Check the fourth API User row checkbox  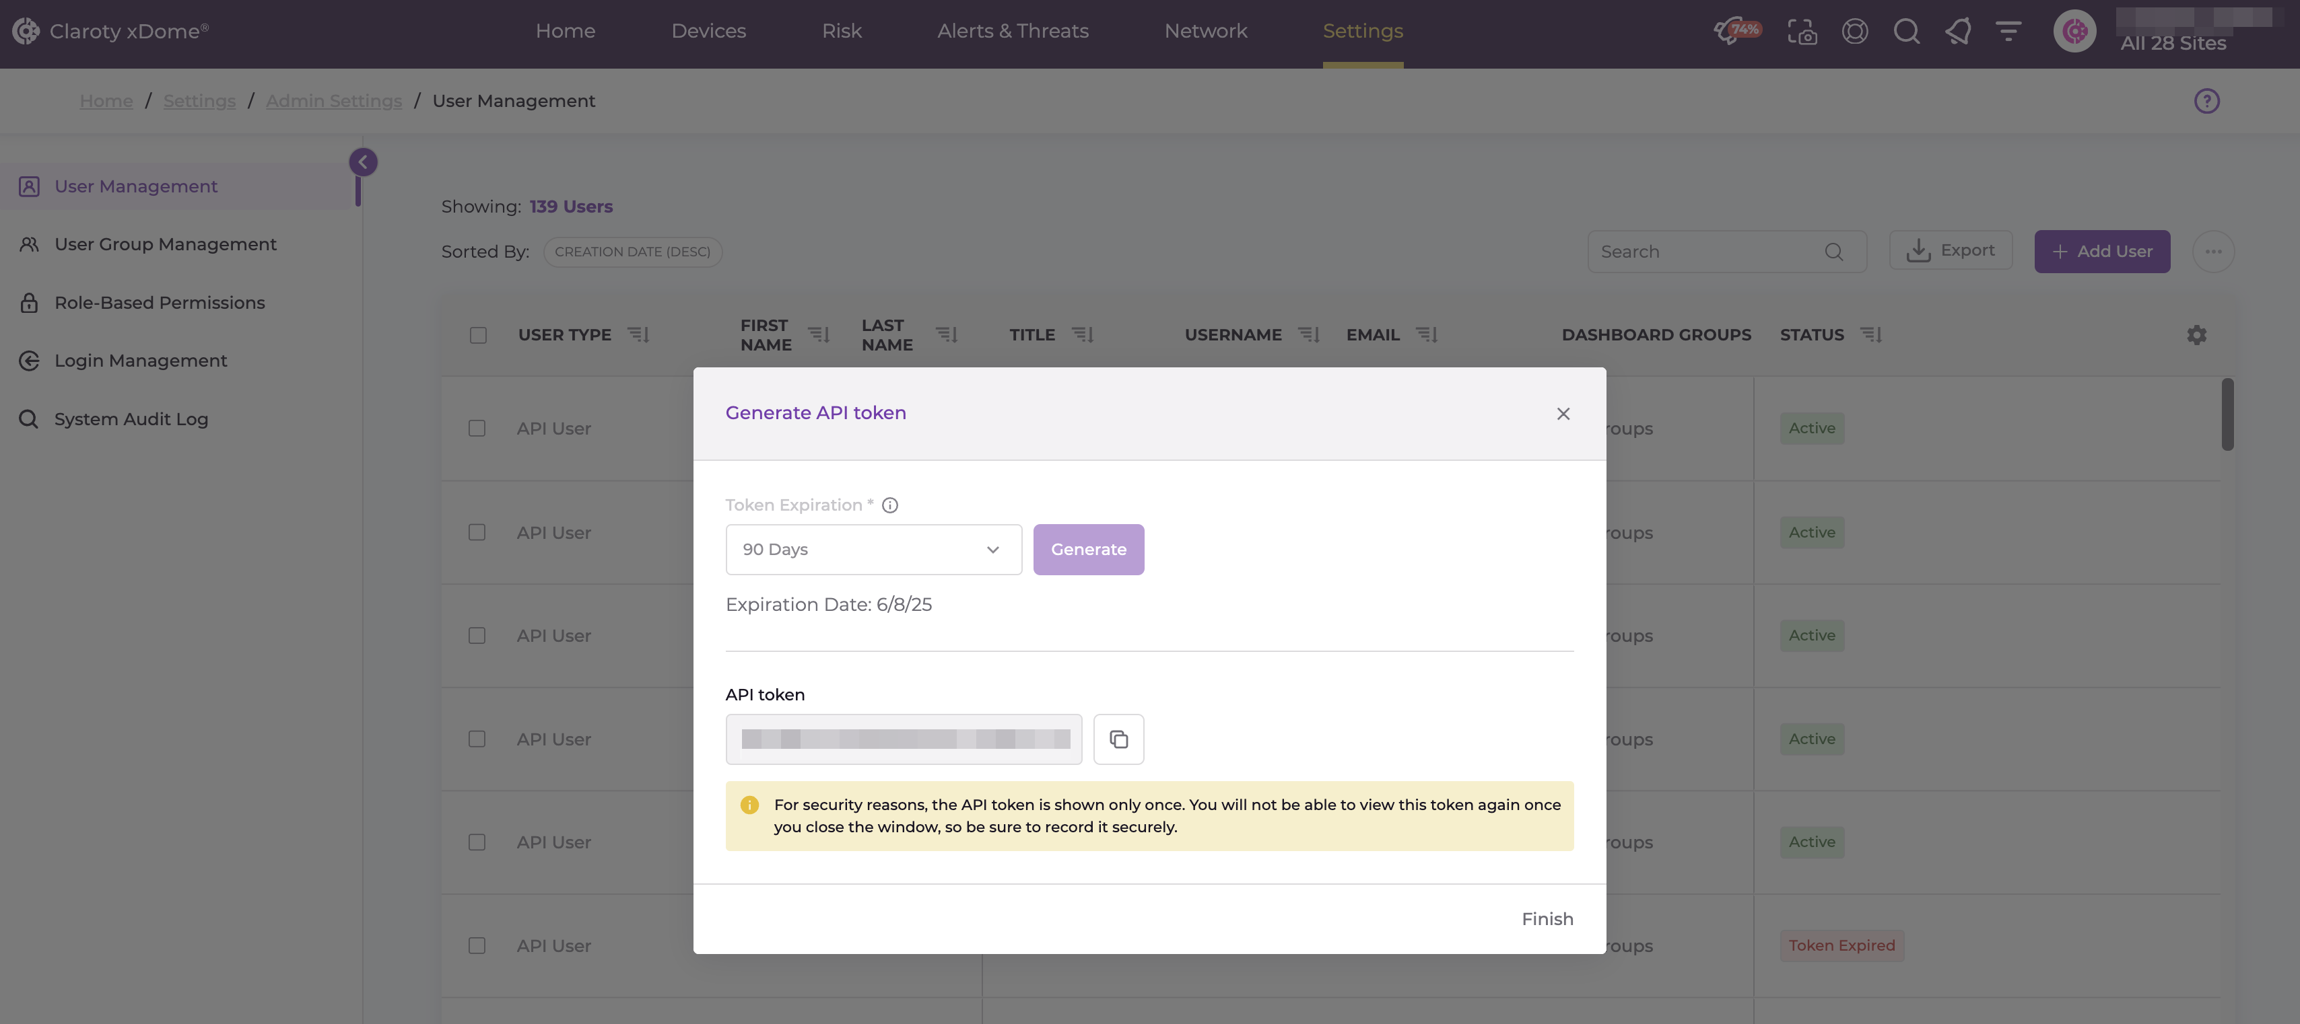coord(477,739)
